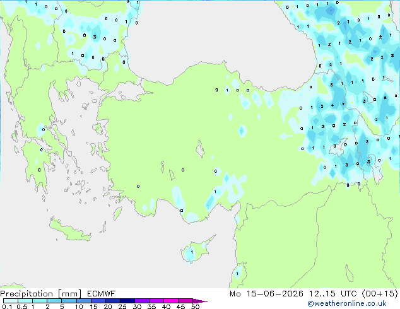Pick the 1–2 mm legend color swatch
Screen dimensions: 400x309
point(40,301)
